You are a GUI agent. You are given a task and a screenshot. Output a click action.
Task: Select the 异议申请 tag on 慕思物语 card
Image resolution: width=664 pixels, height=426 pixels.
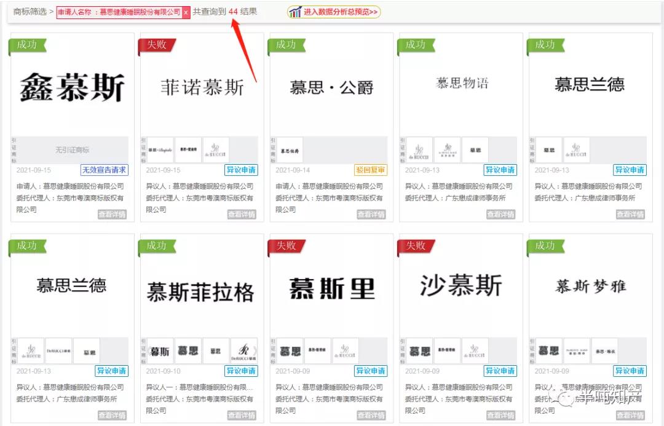(500, 170)
